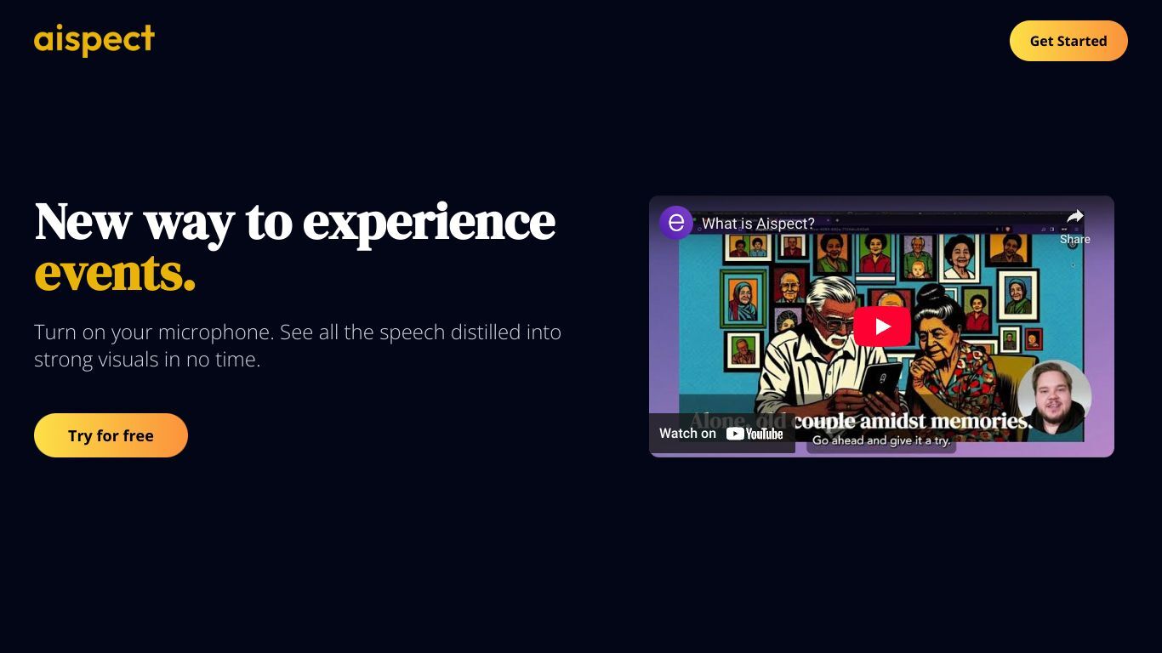
Task: Click the Share arrow icon on video
Action: (1075, 218)
